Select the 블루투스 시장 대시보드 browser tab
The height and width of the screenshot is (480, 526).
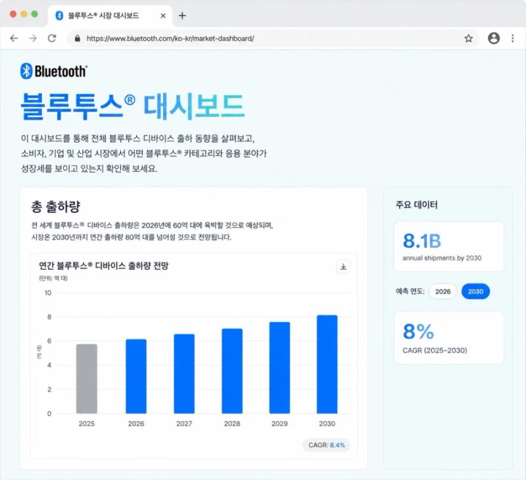110,16
